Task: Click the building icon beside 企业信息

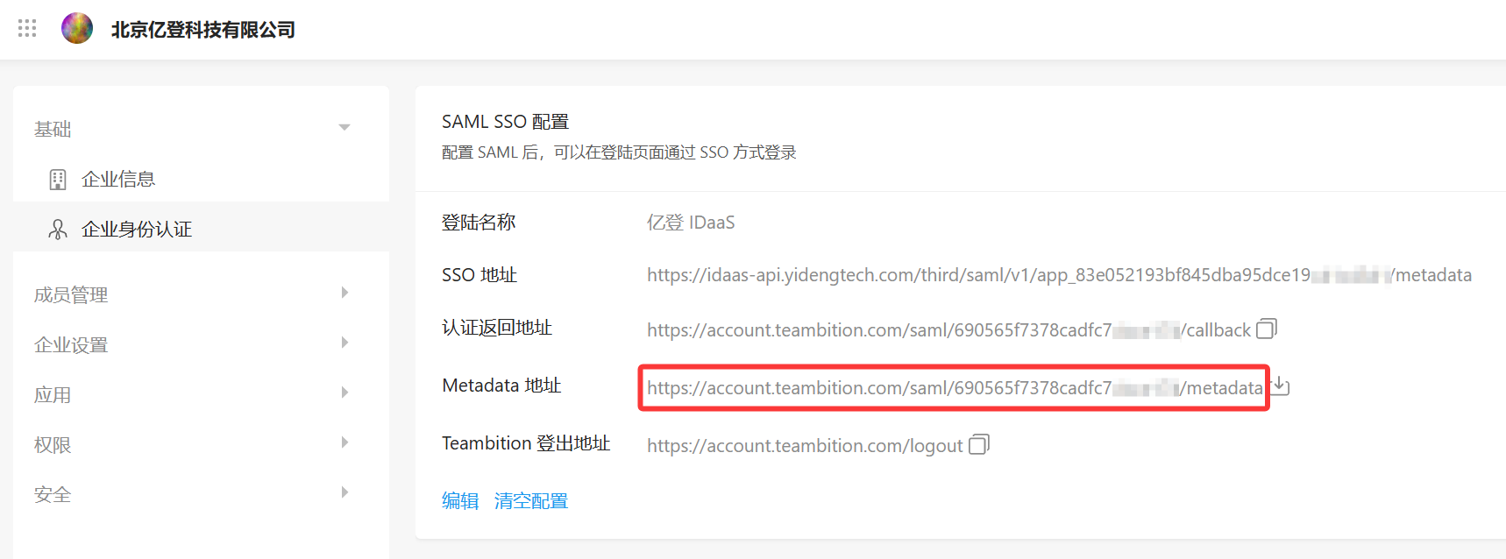Action: (58, 180)
